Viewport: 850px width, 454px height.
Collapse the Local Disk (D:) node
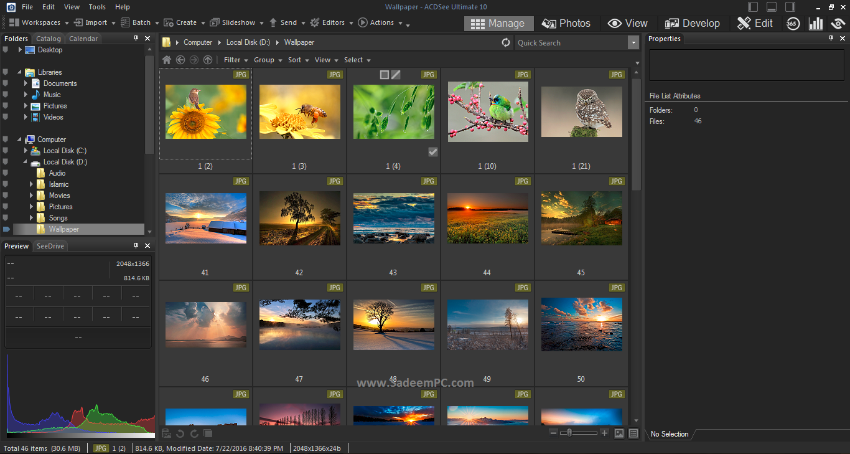(x=26, y=162)
